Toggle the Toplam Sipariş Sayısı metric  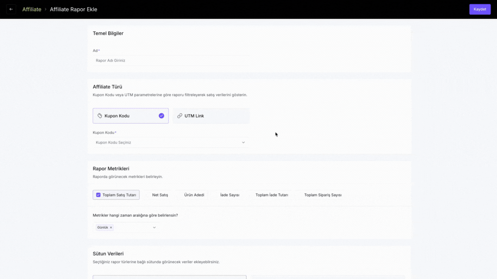point(322,195)
